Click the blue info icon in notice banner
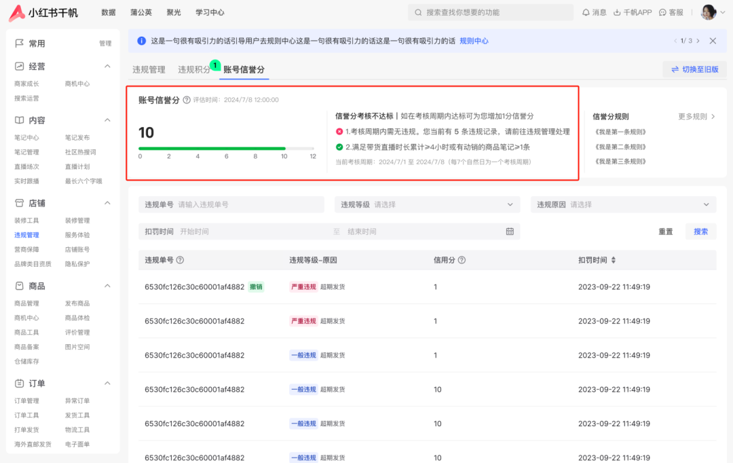The image size is (733, 463). (140, 41)
